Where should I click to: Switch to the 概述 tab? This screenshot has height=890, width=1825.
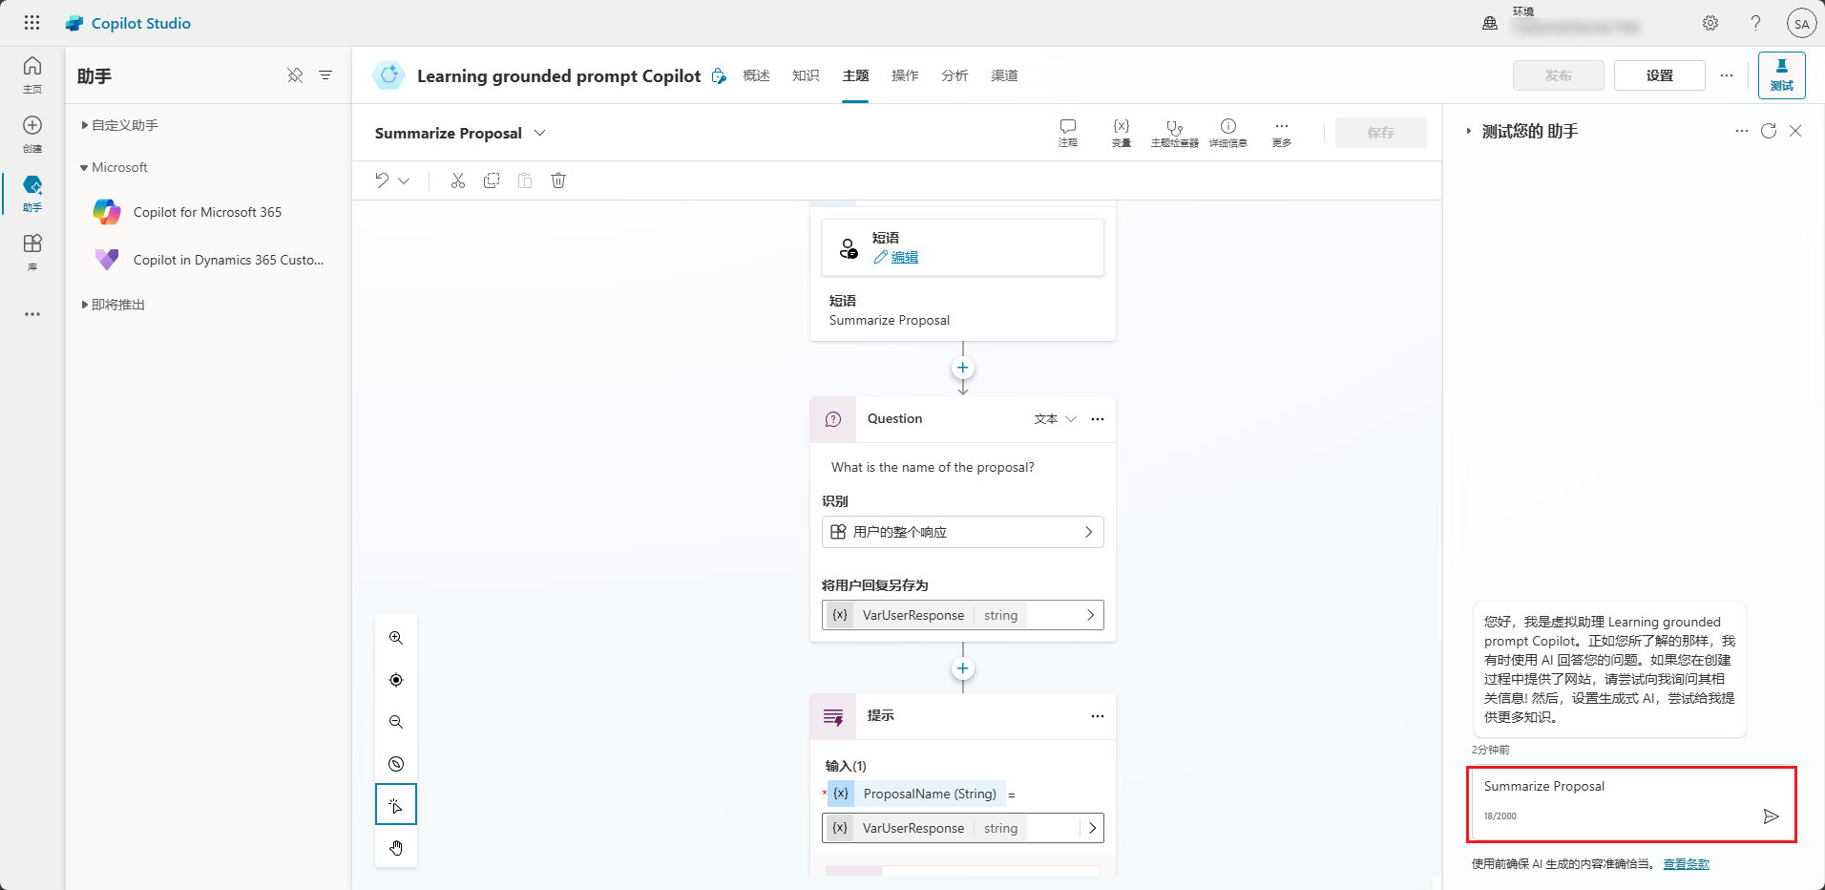756,75
